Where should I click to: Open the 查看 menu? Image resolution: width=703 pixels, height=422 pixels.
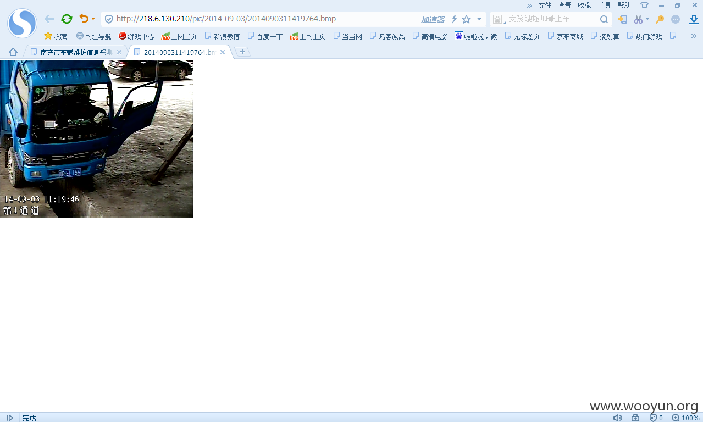pos(564,5)
